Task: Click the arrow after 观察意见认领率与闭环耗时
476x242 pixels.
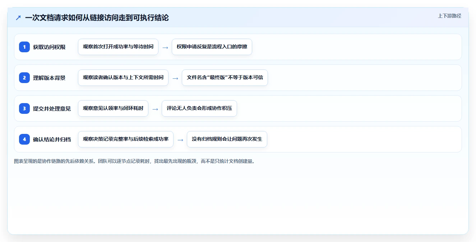Action: 155,109
